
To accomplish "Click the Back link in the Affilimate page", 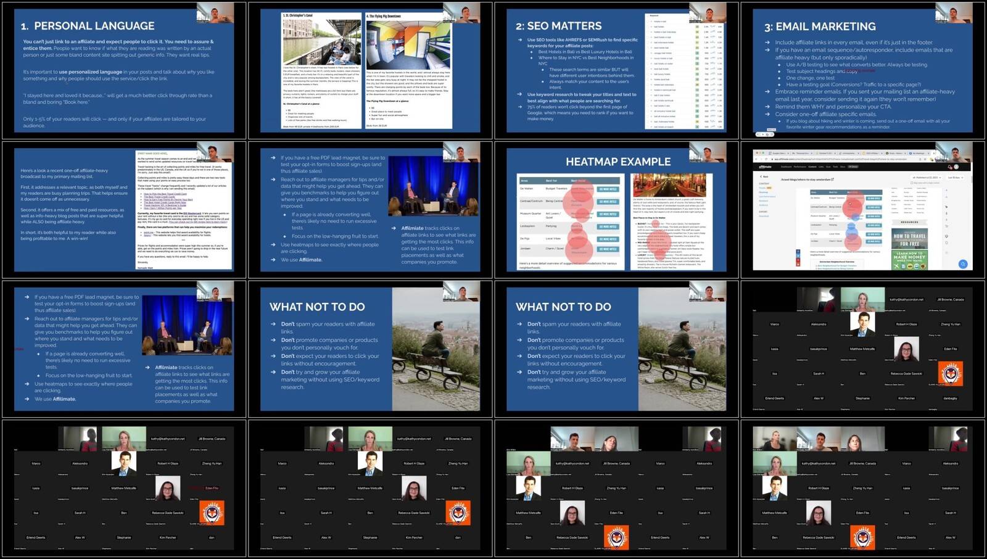I will pyautogui.click(x=766, y=176).
